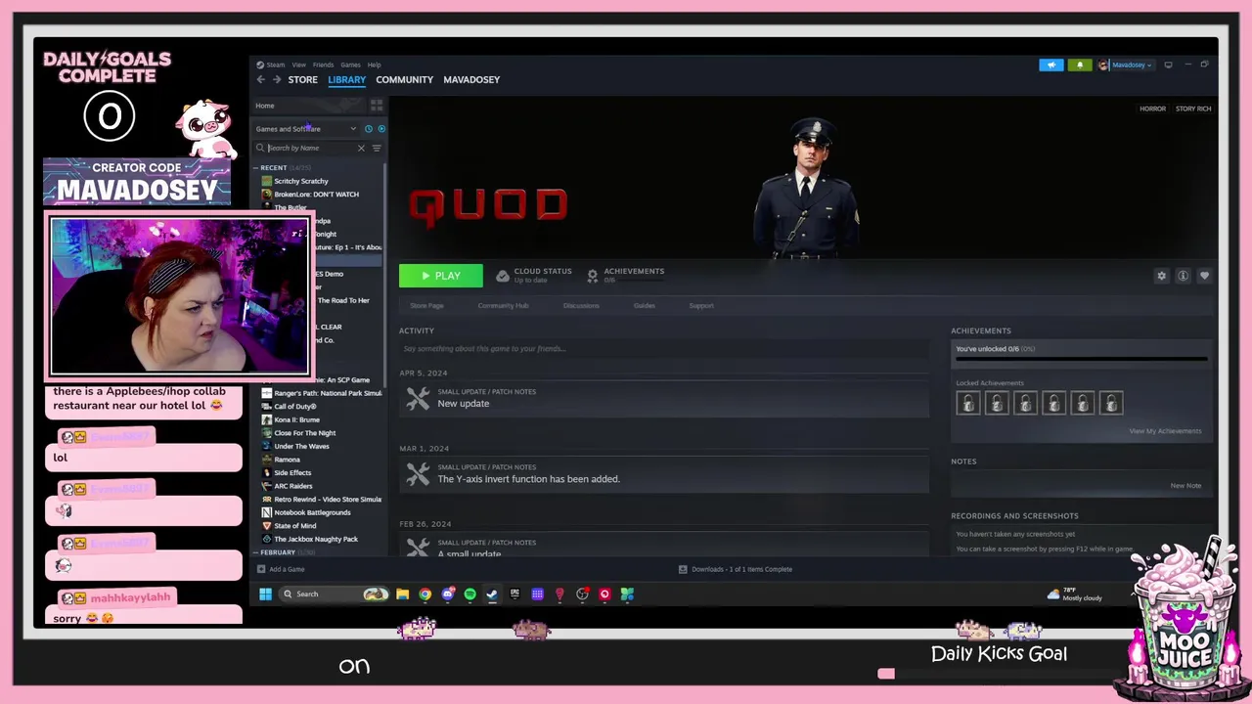Screen dimensions: 1252x704
Task: Open the Community Hub link
Action: tap(503, 306)
